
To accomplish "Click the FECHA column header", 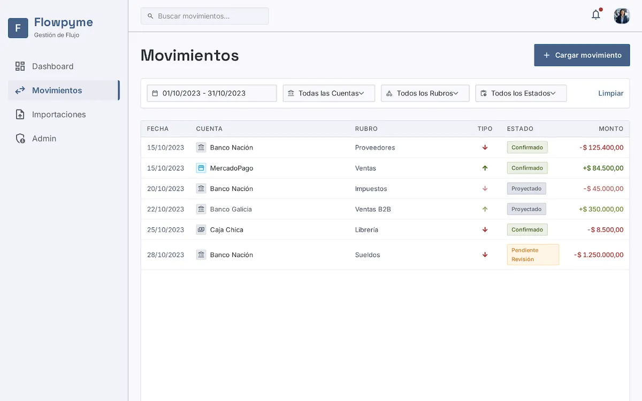I will point(158,129).
